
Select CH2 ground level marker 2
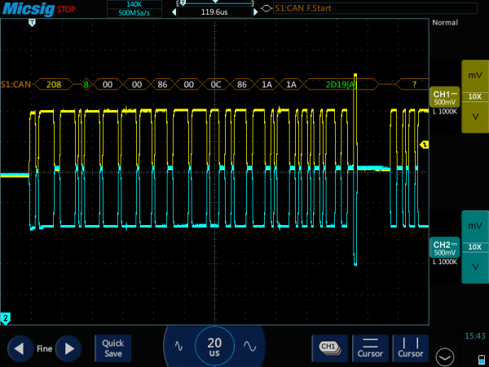pos(6,319)
